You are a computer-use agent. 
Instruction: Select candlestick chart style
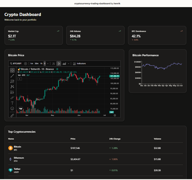point(59,64)
